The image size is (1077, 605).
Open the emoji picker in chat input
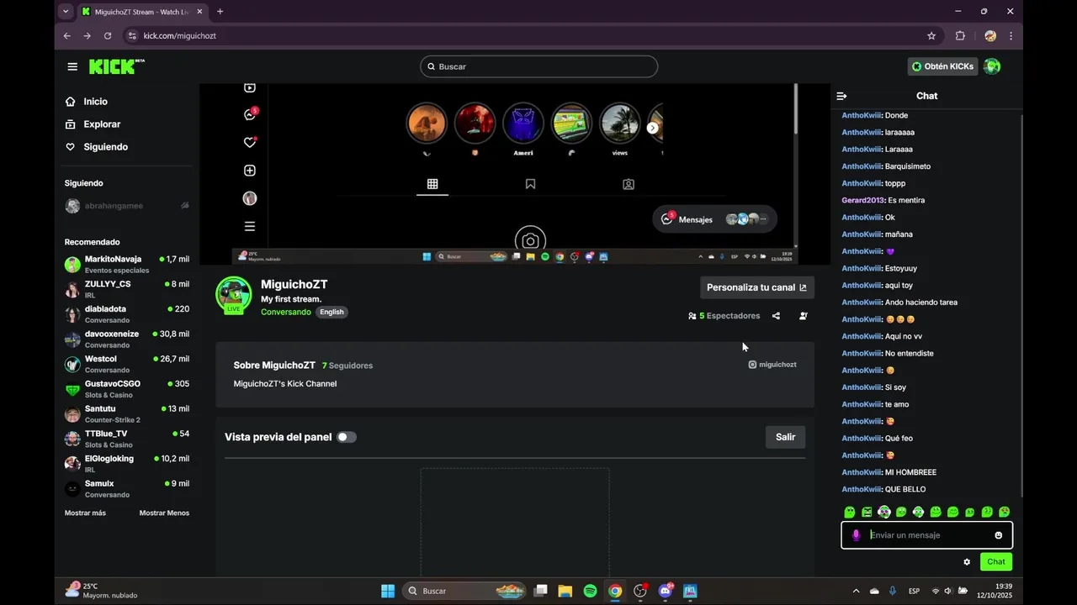[x=999, y=535]
